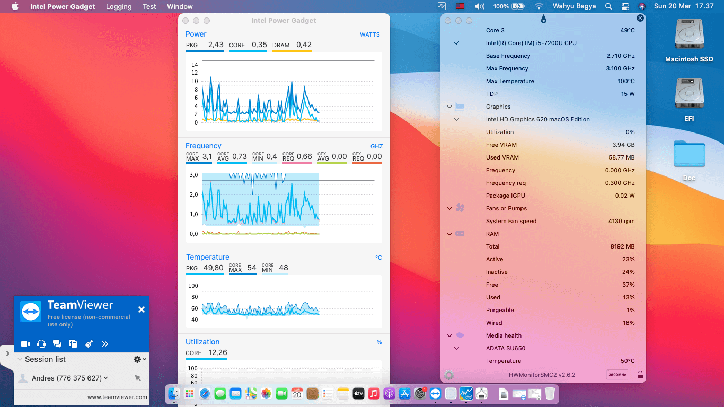Close HWMonitorSMC2 popover with X button
Image resolution: width=724 pixels, height=407 pixels.
(x=640, y=18)
